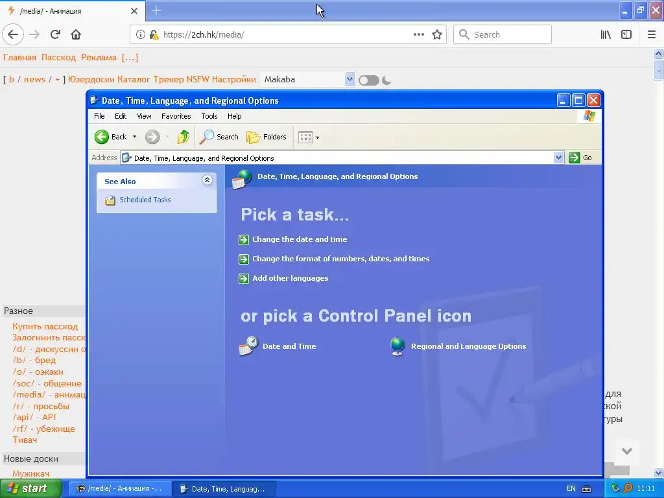Click scroll-to-bottom chevron on webpage
This screenshot has width=664, height=498.
point(627,451)
